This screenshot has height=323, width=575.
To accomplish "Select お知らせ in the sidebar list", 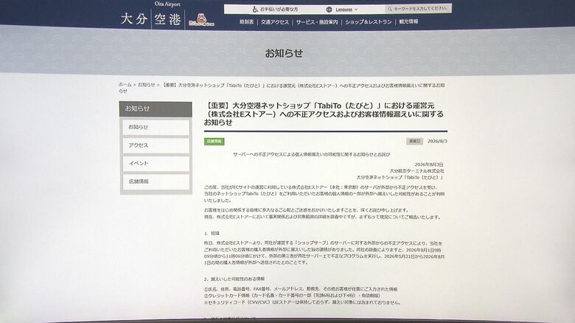I will coord(156,127).
